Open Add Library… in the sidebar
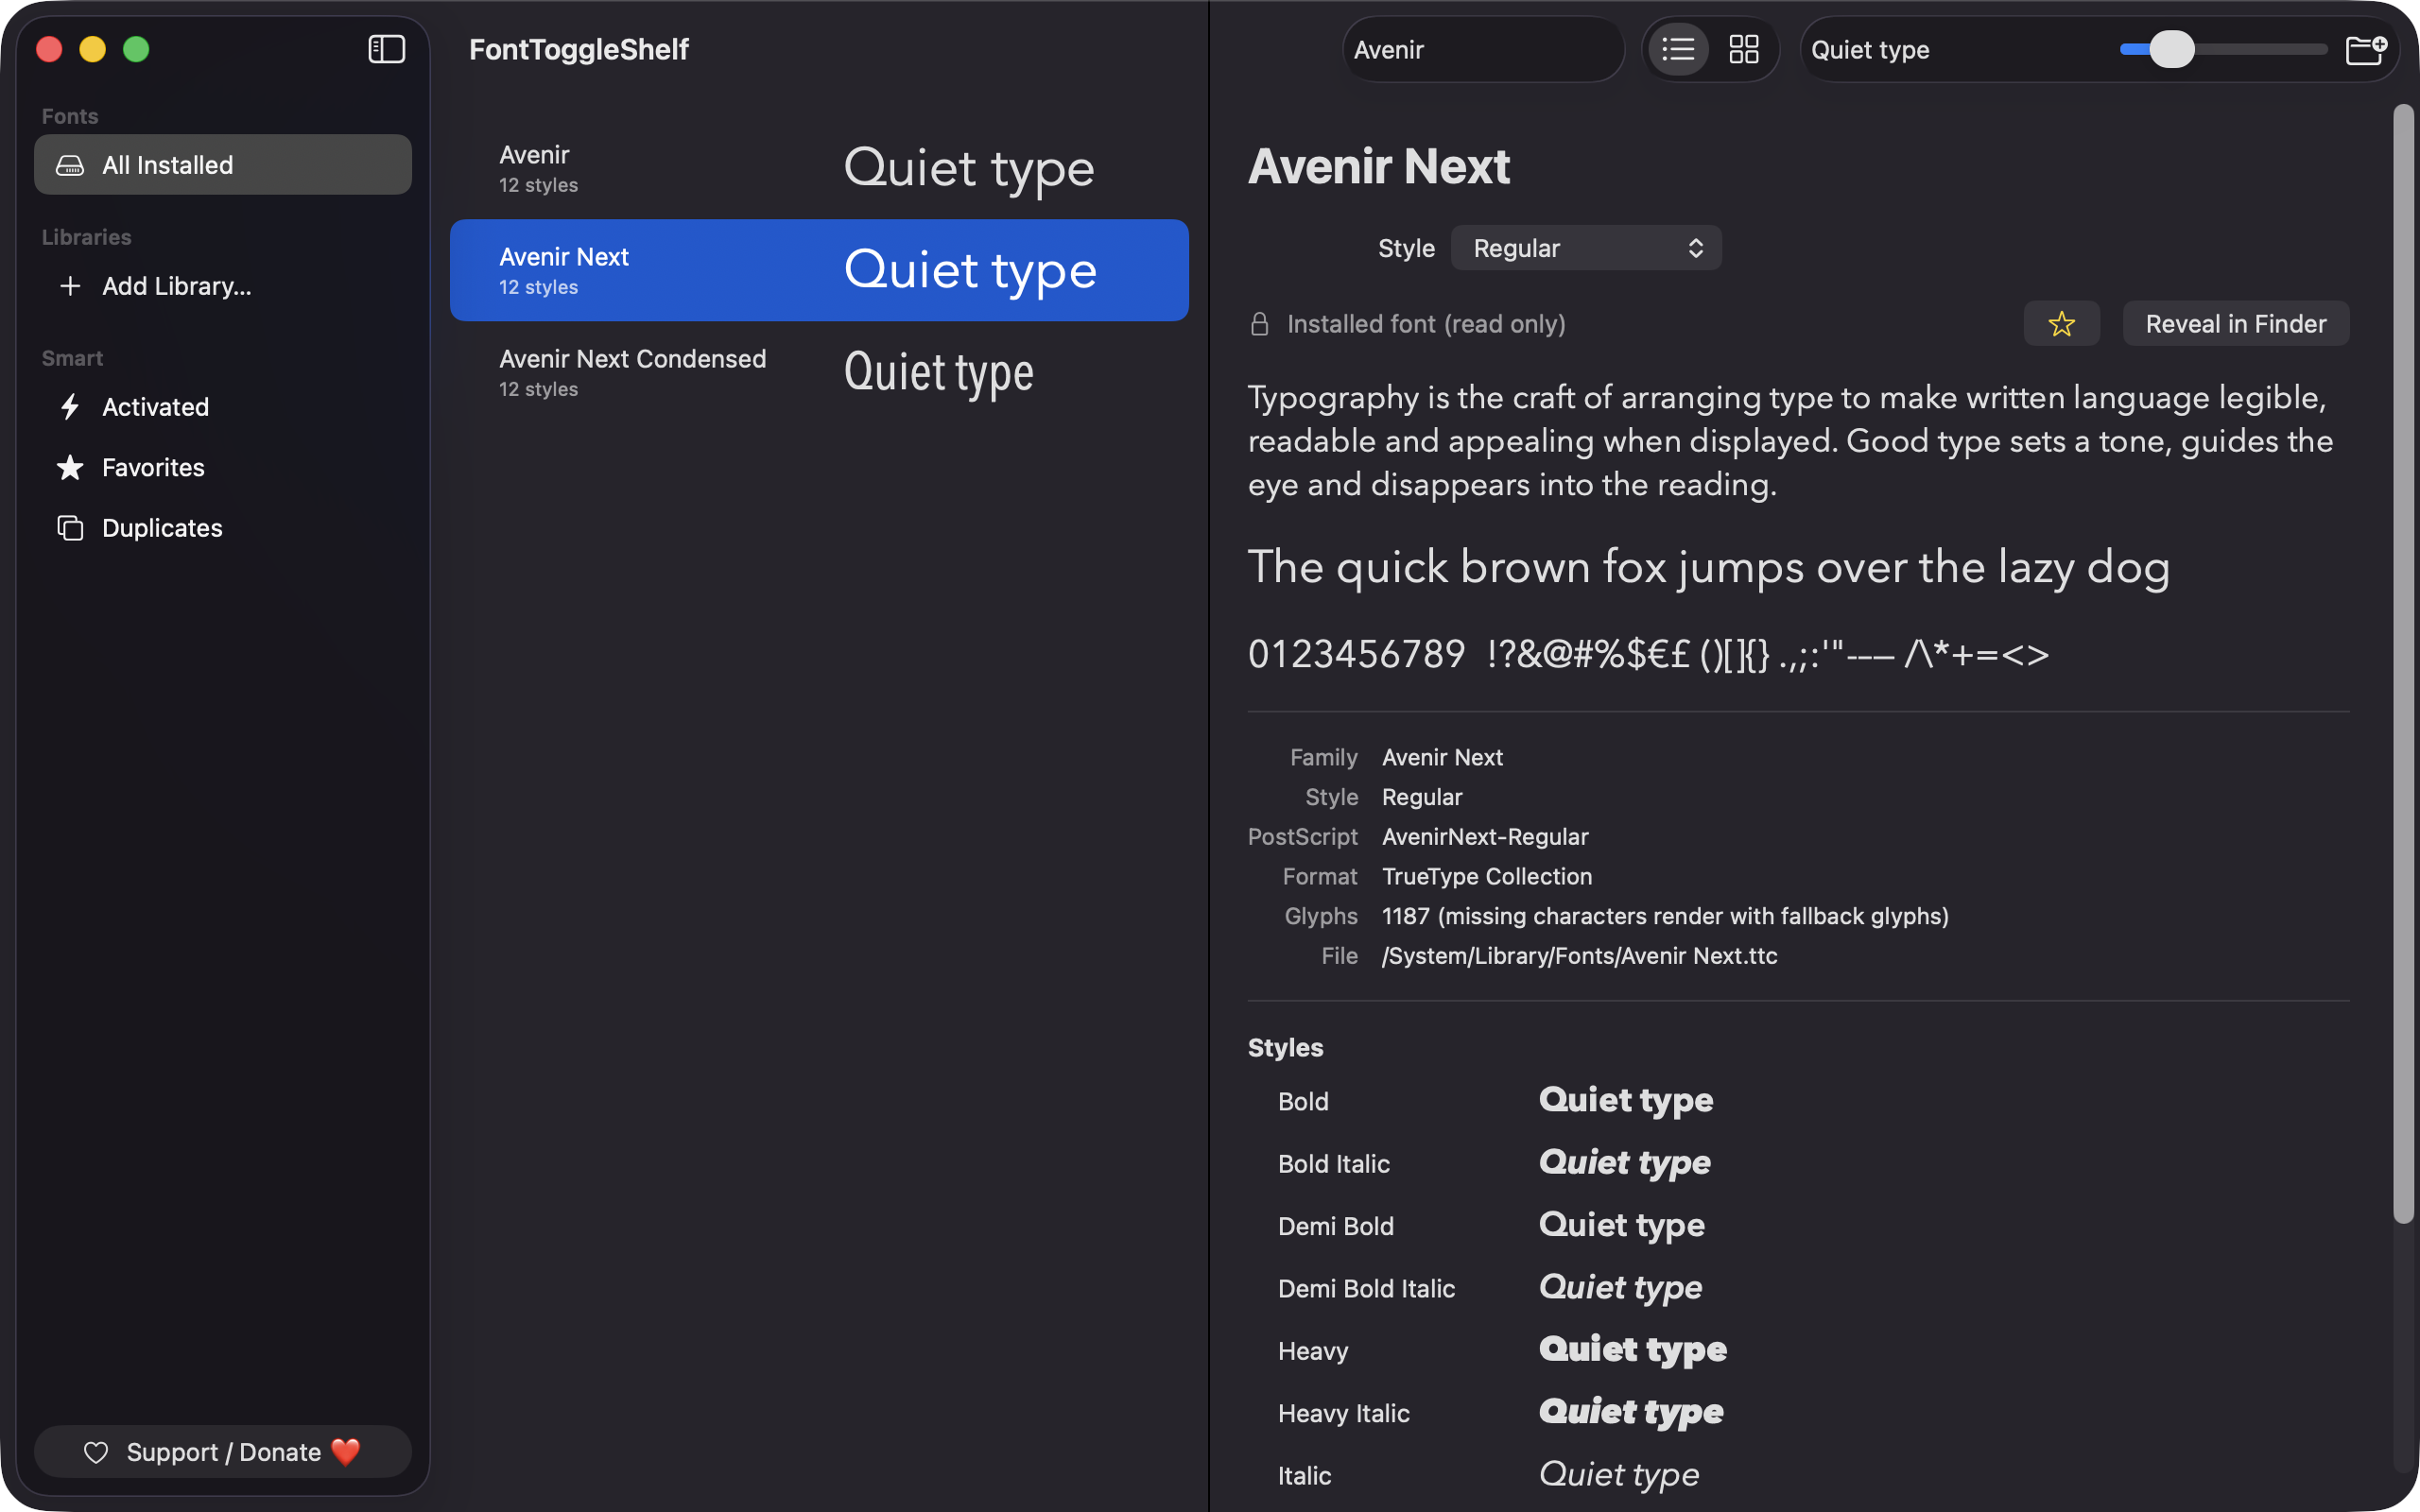 (x=223, y=286)
